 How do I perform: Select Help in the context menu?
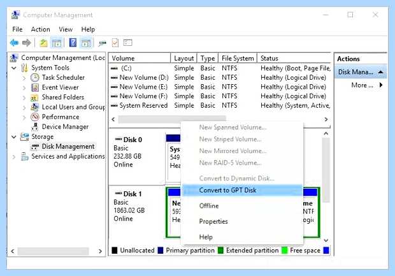(x=242, y=237)
